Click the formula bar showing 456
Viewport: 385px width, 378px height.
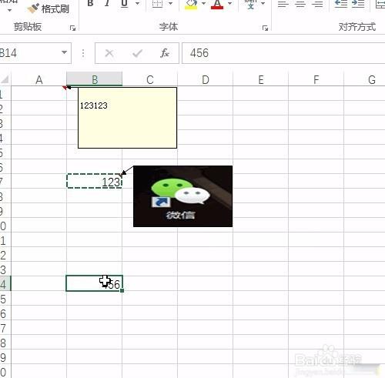tap(283, 53)
